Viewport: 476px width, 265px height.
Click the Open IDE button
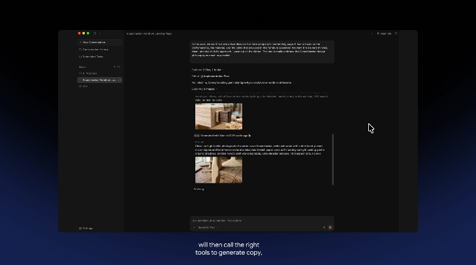pos(384,33)
